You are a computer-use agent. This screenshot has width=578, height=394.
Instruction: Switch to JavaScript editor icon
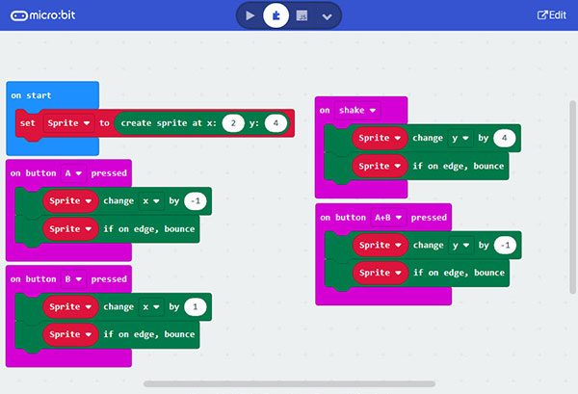(x=302, y=15)
